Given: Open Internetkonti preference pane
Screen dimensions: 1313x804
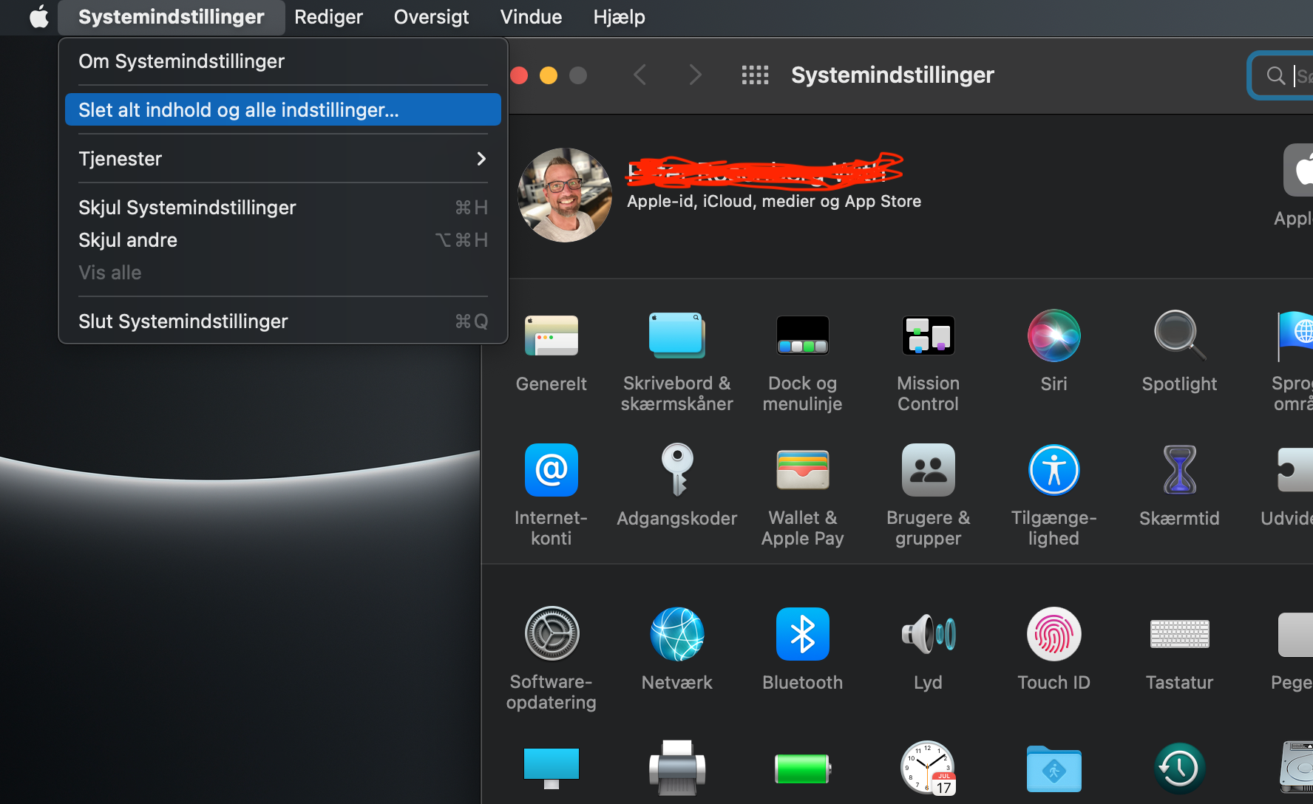Looking at the screenshot, I should point(551,470).
